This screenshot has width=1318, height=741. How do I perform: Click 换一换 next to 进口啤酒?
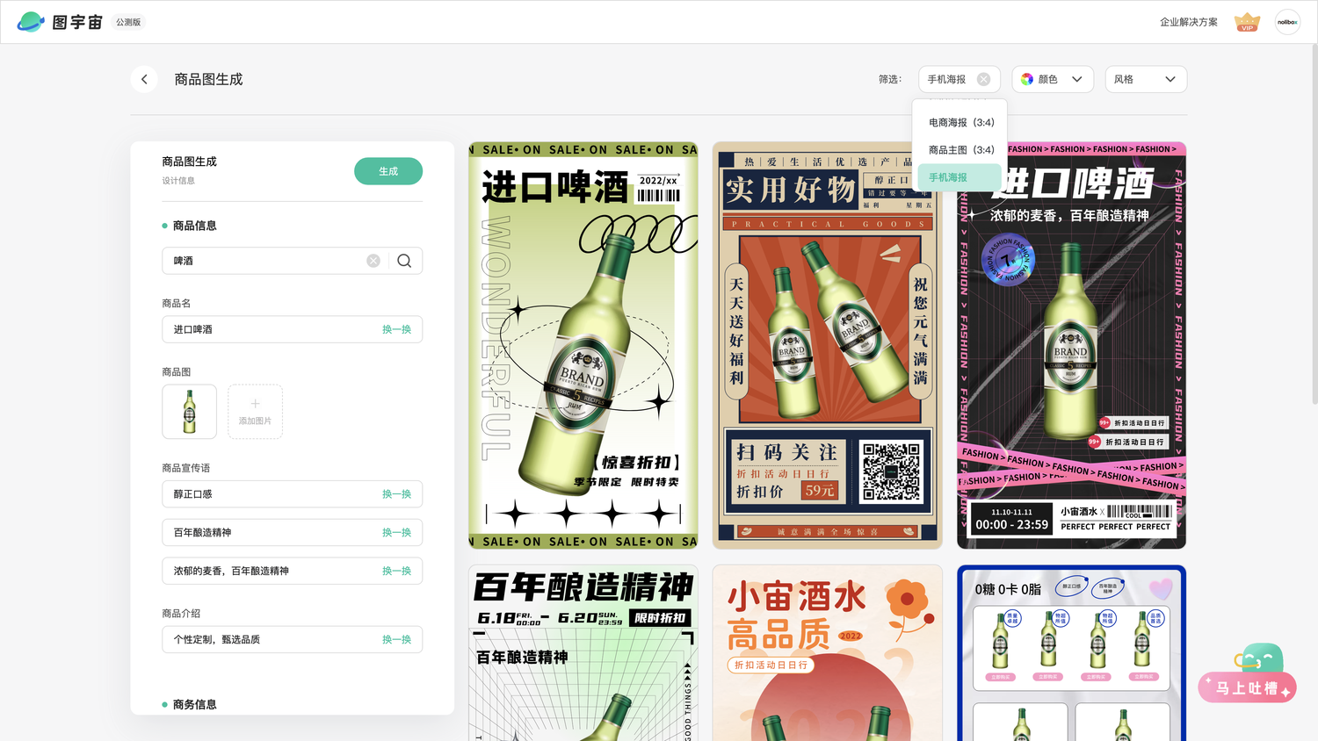[x=396, y=329]
